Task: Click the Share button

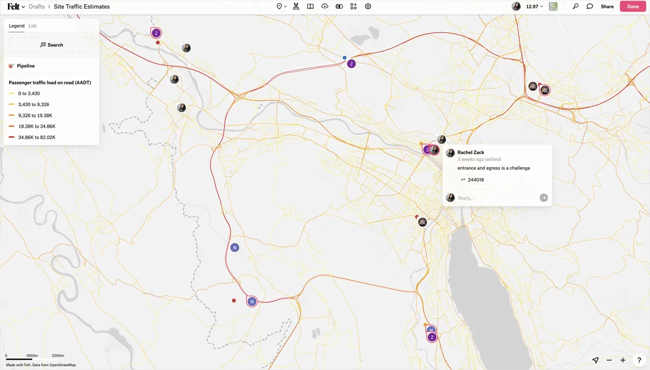Action: [607, 6]
